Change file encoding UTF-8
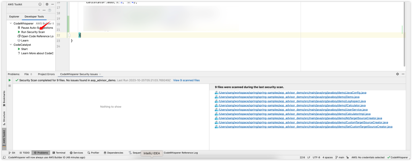 tap(316, 157)
